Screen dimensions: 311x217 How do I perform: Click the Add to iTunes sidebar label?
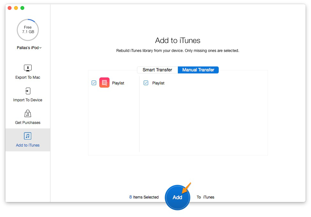point(28,145)
